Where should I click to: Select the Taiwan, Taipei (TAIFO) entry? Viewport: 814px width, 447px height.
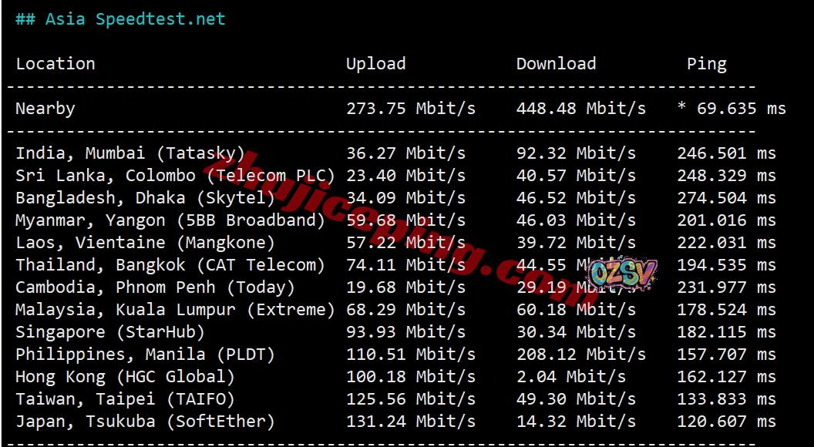pos(125,399)
